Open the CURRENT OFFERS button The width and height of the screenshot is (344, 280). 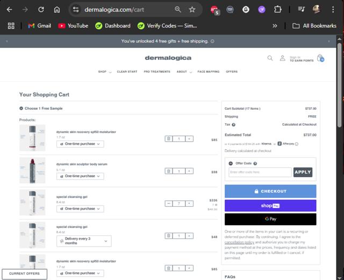[24, 274]
